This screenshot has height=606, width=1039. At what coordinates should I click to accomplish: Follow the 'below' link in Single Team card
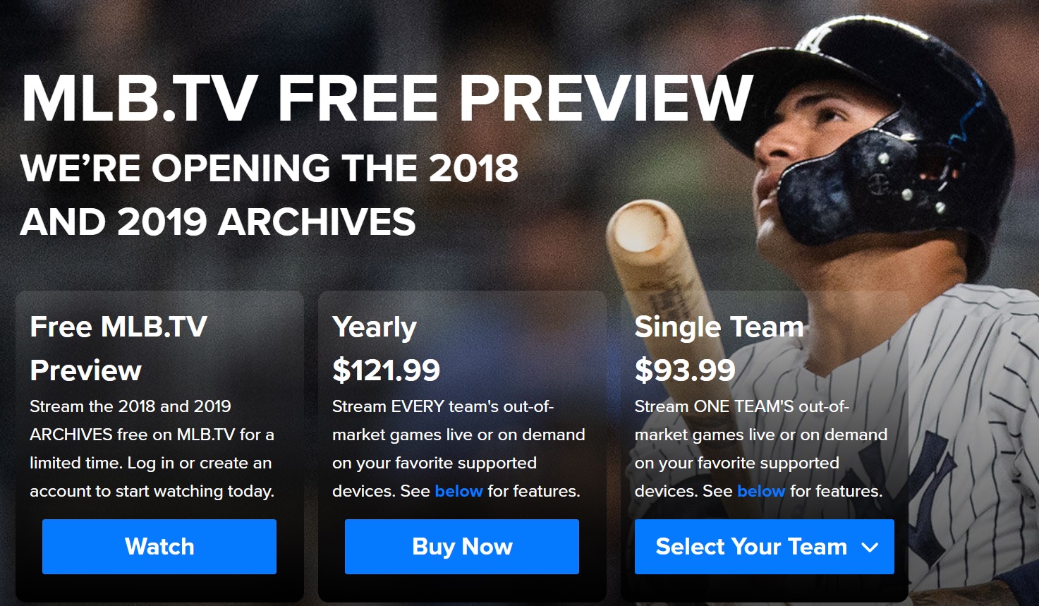point(761,491)
